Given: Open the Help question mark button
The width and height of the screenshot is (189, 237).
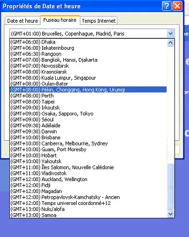Looking at the screenshot, I should (x=166, y=6).
